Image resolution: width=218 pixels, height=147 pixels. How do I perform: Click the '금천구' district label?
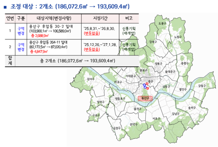tap(117, 128)
